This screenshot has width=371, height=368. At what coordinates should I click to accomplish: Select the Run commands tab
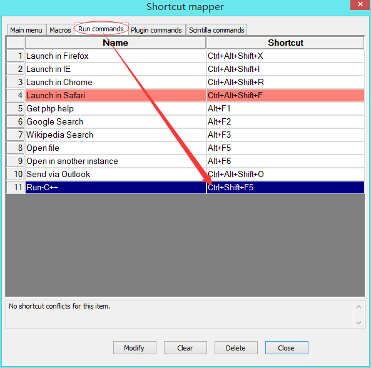(x=101, y=29)
